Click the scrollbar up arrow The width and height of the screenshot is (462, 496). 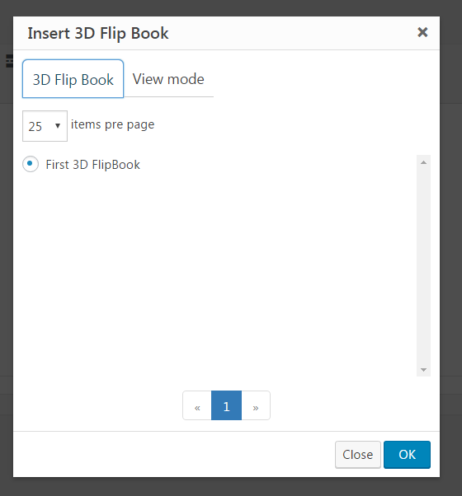[x=423, y=162]
